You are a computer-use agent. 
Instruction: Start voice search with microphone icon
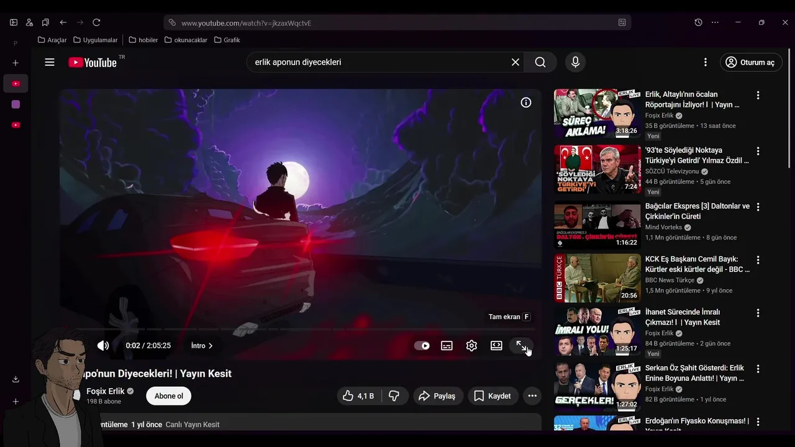click(x=575, y=62)
